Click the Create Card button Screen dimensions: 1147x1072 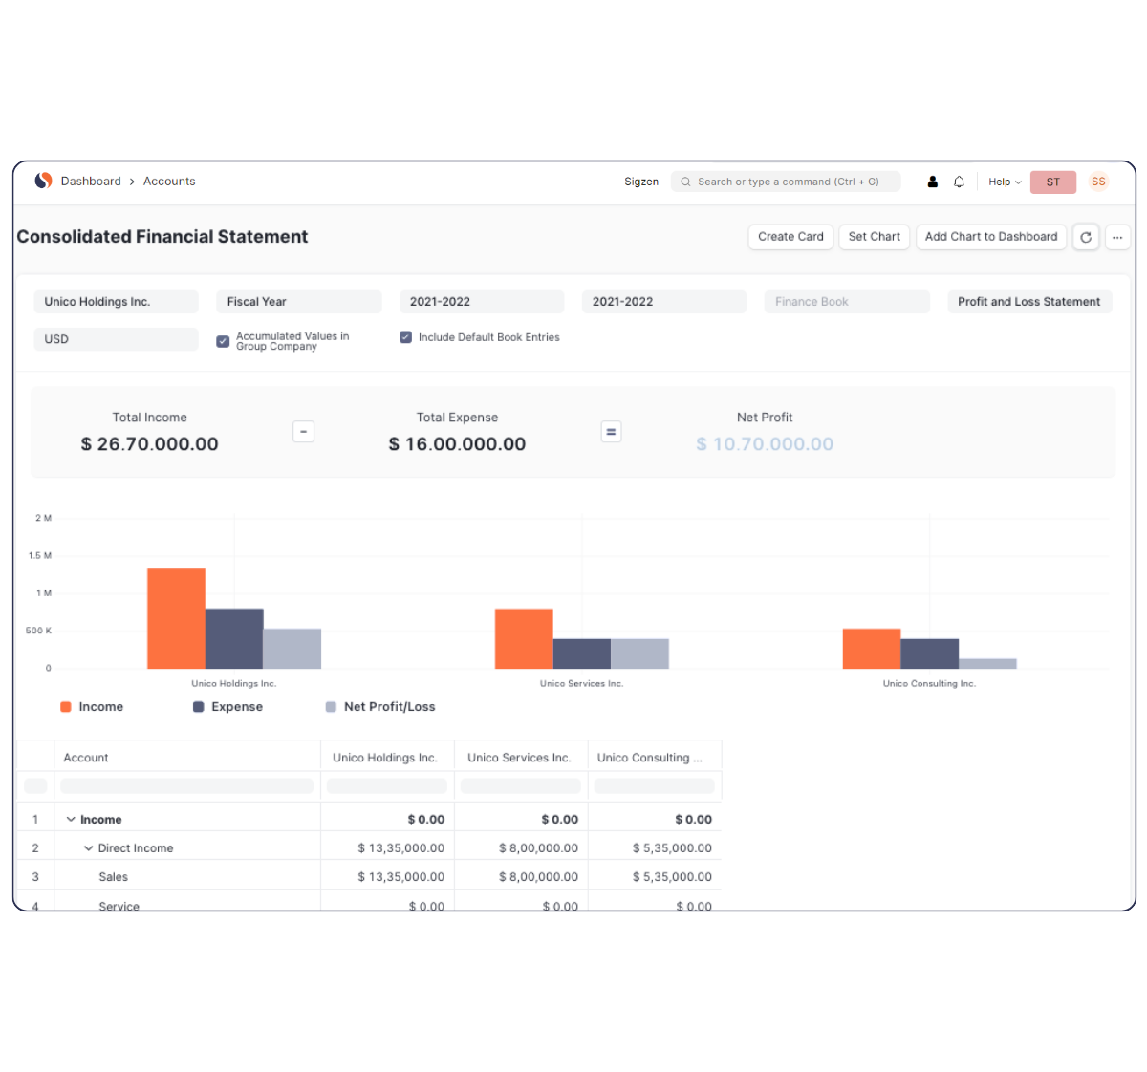coord(790,237)
